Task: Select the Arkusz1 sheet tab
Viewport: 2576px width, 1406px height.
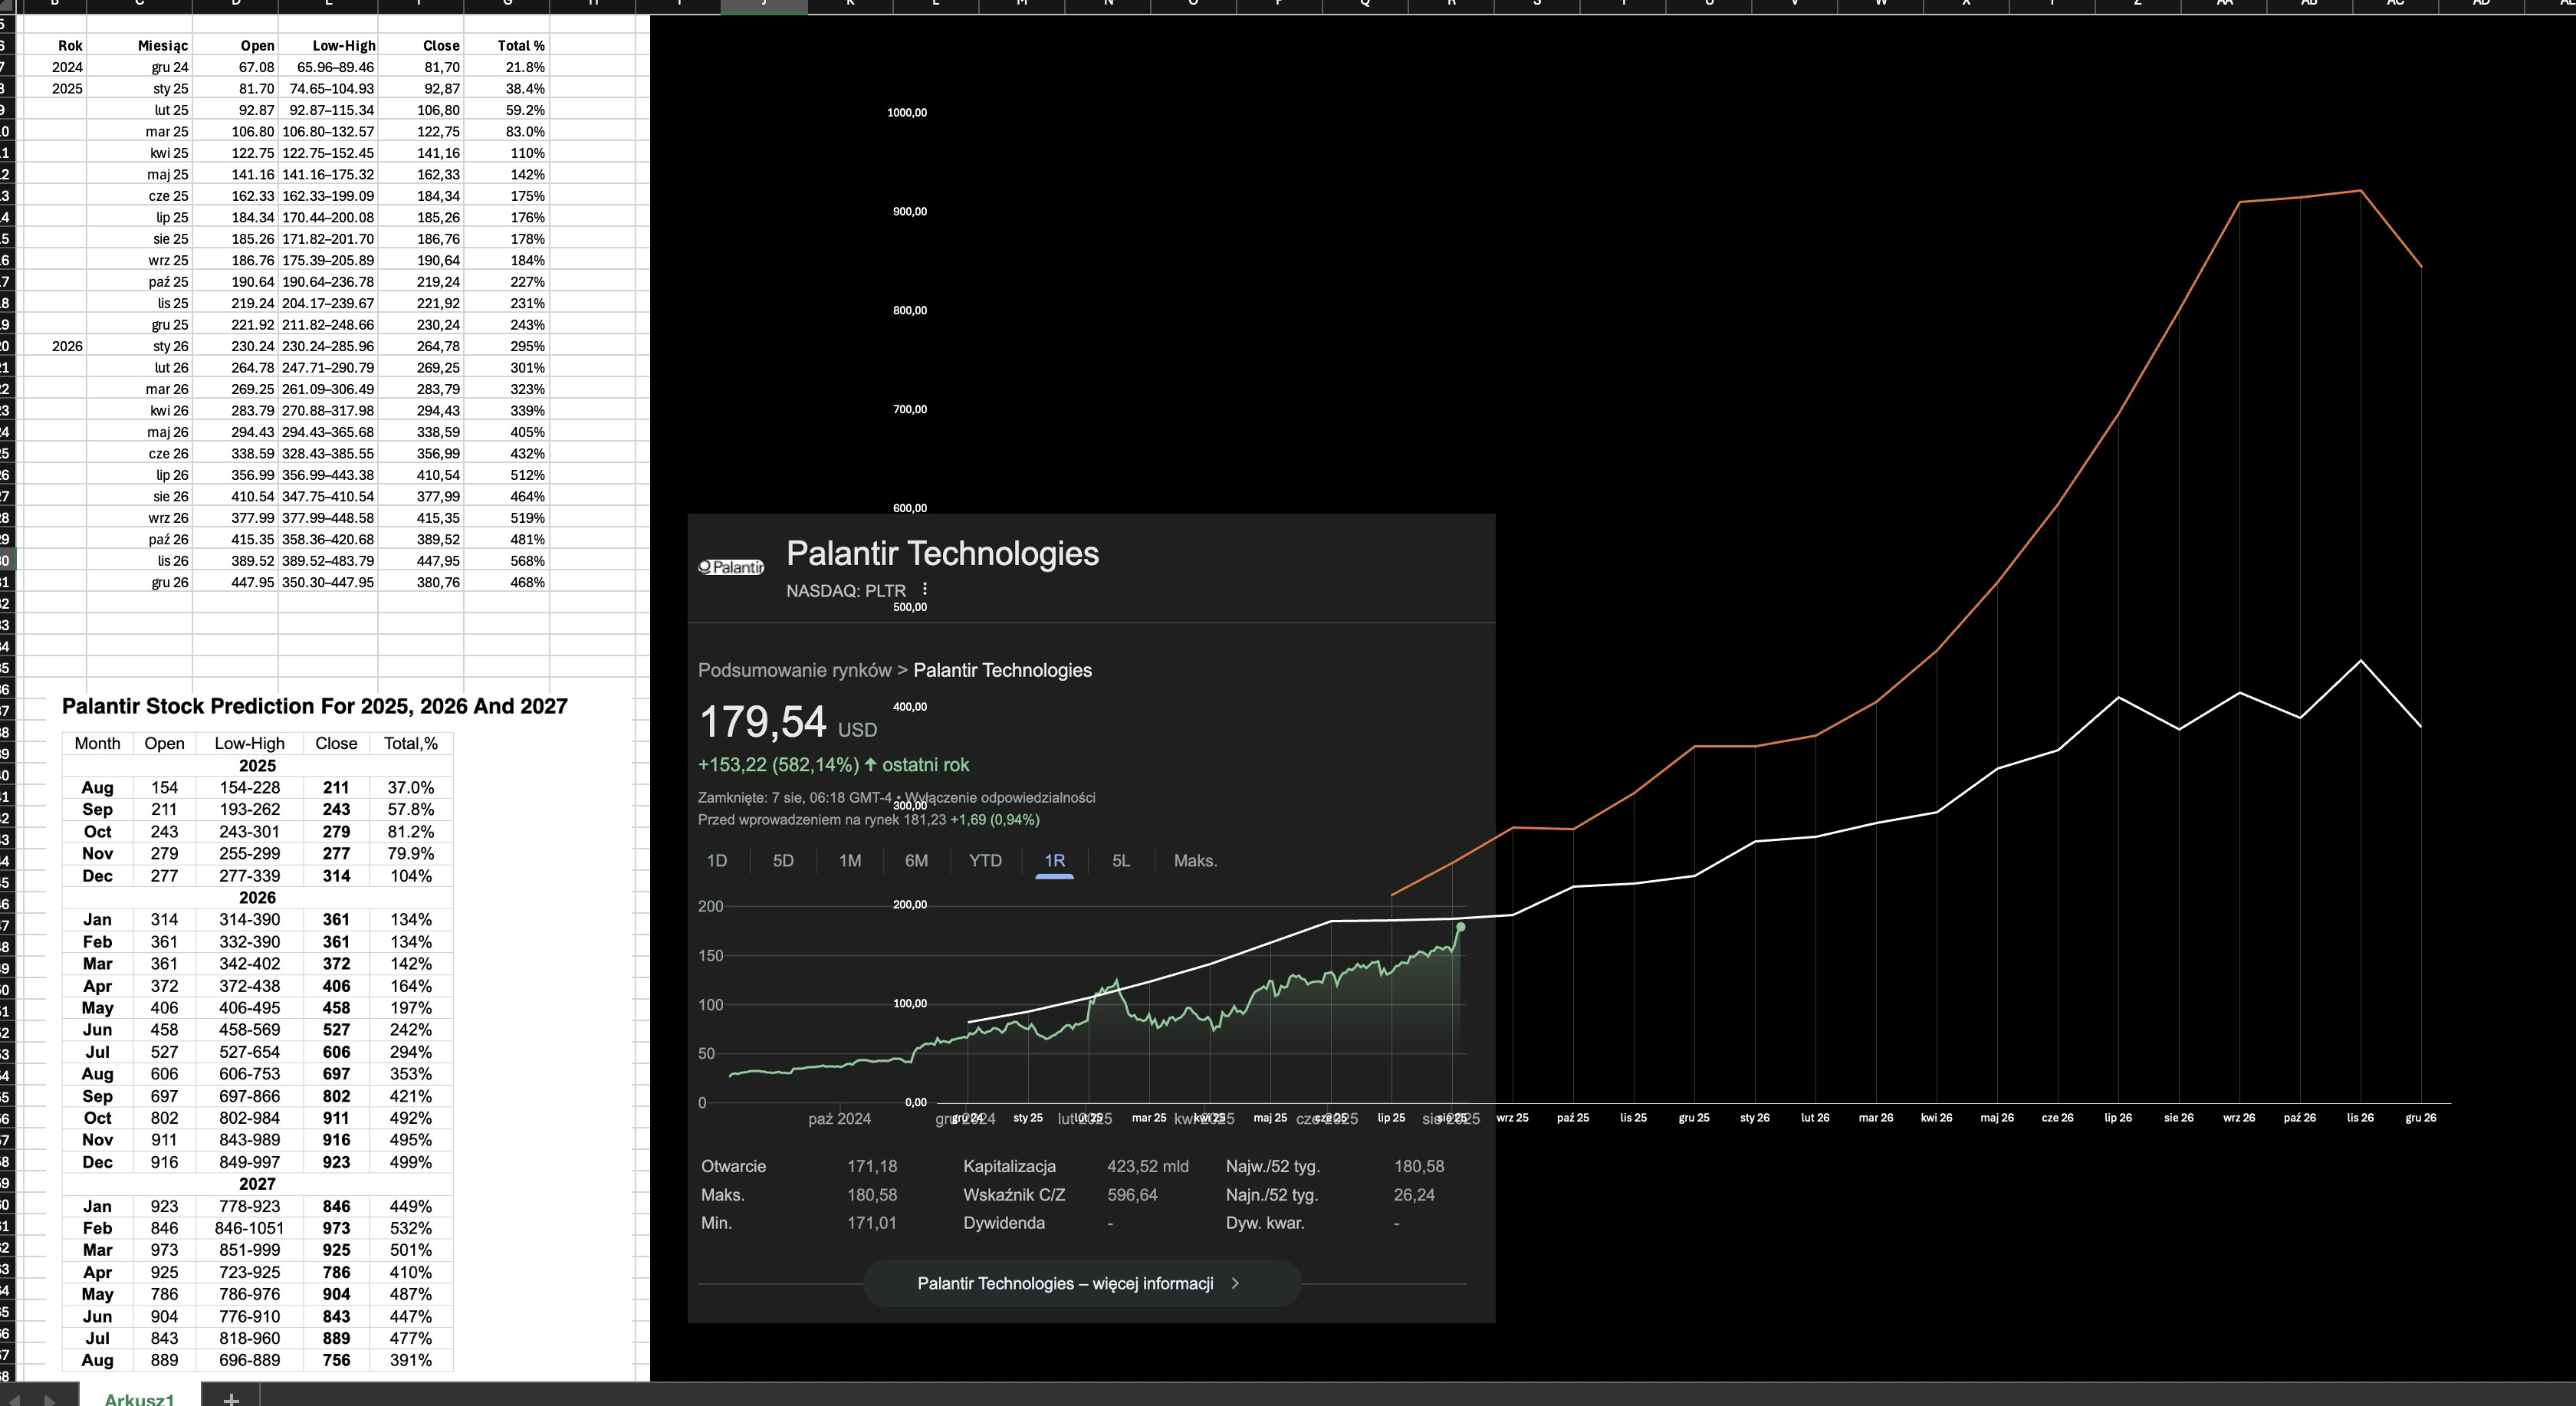Action: (139, 1398)
